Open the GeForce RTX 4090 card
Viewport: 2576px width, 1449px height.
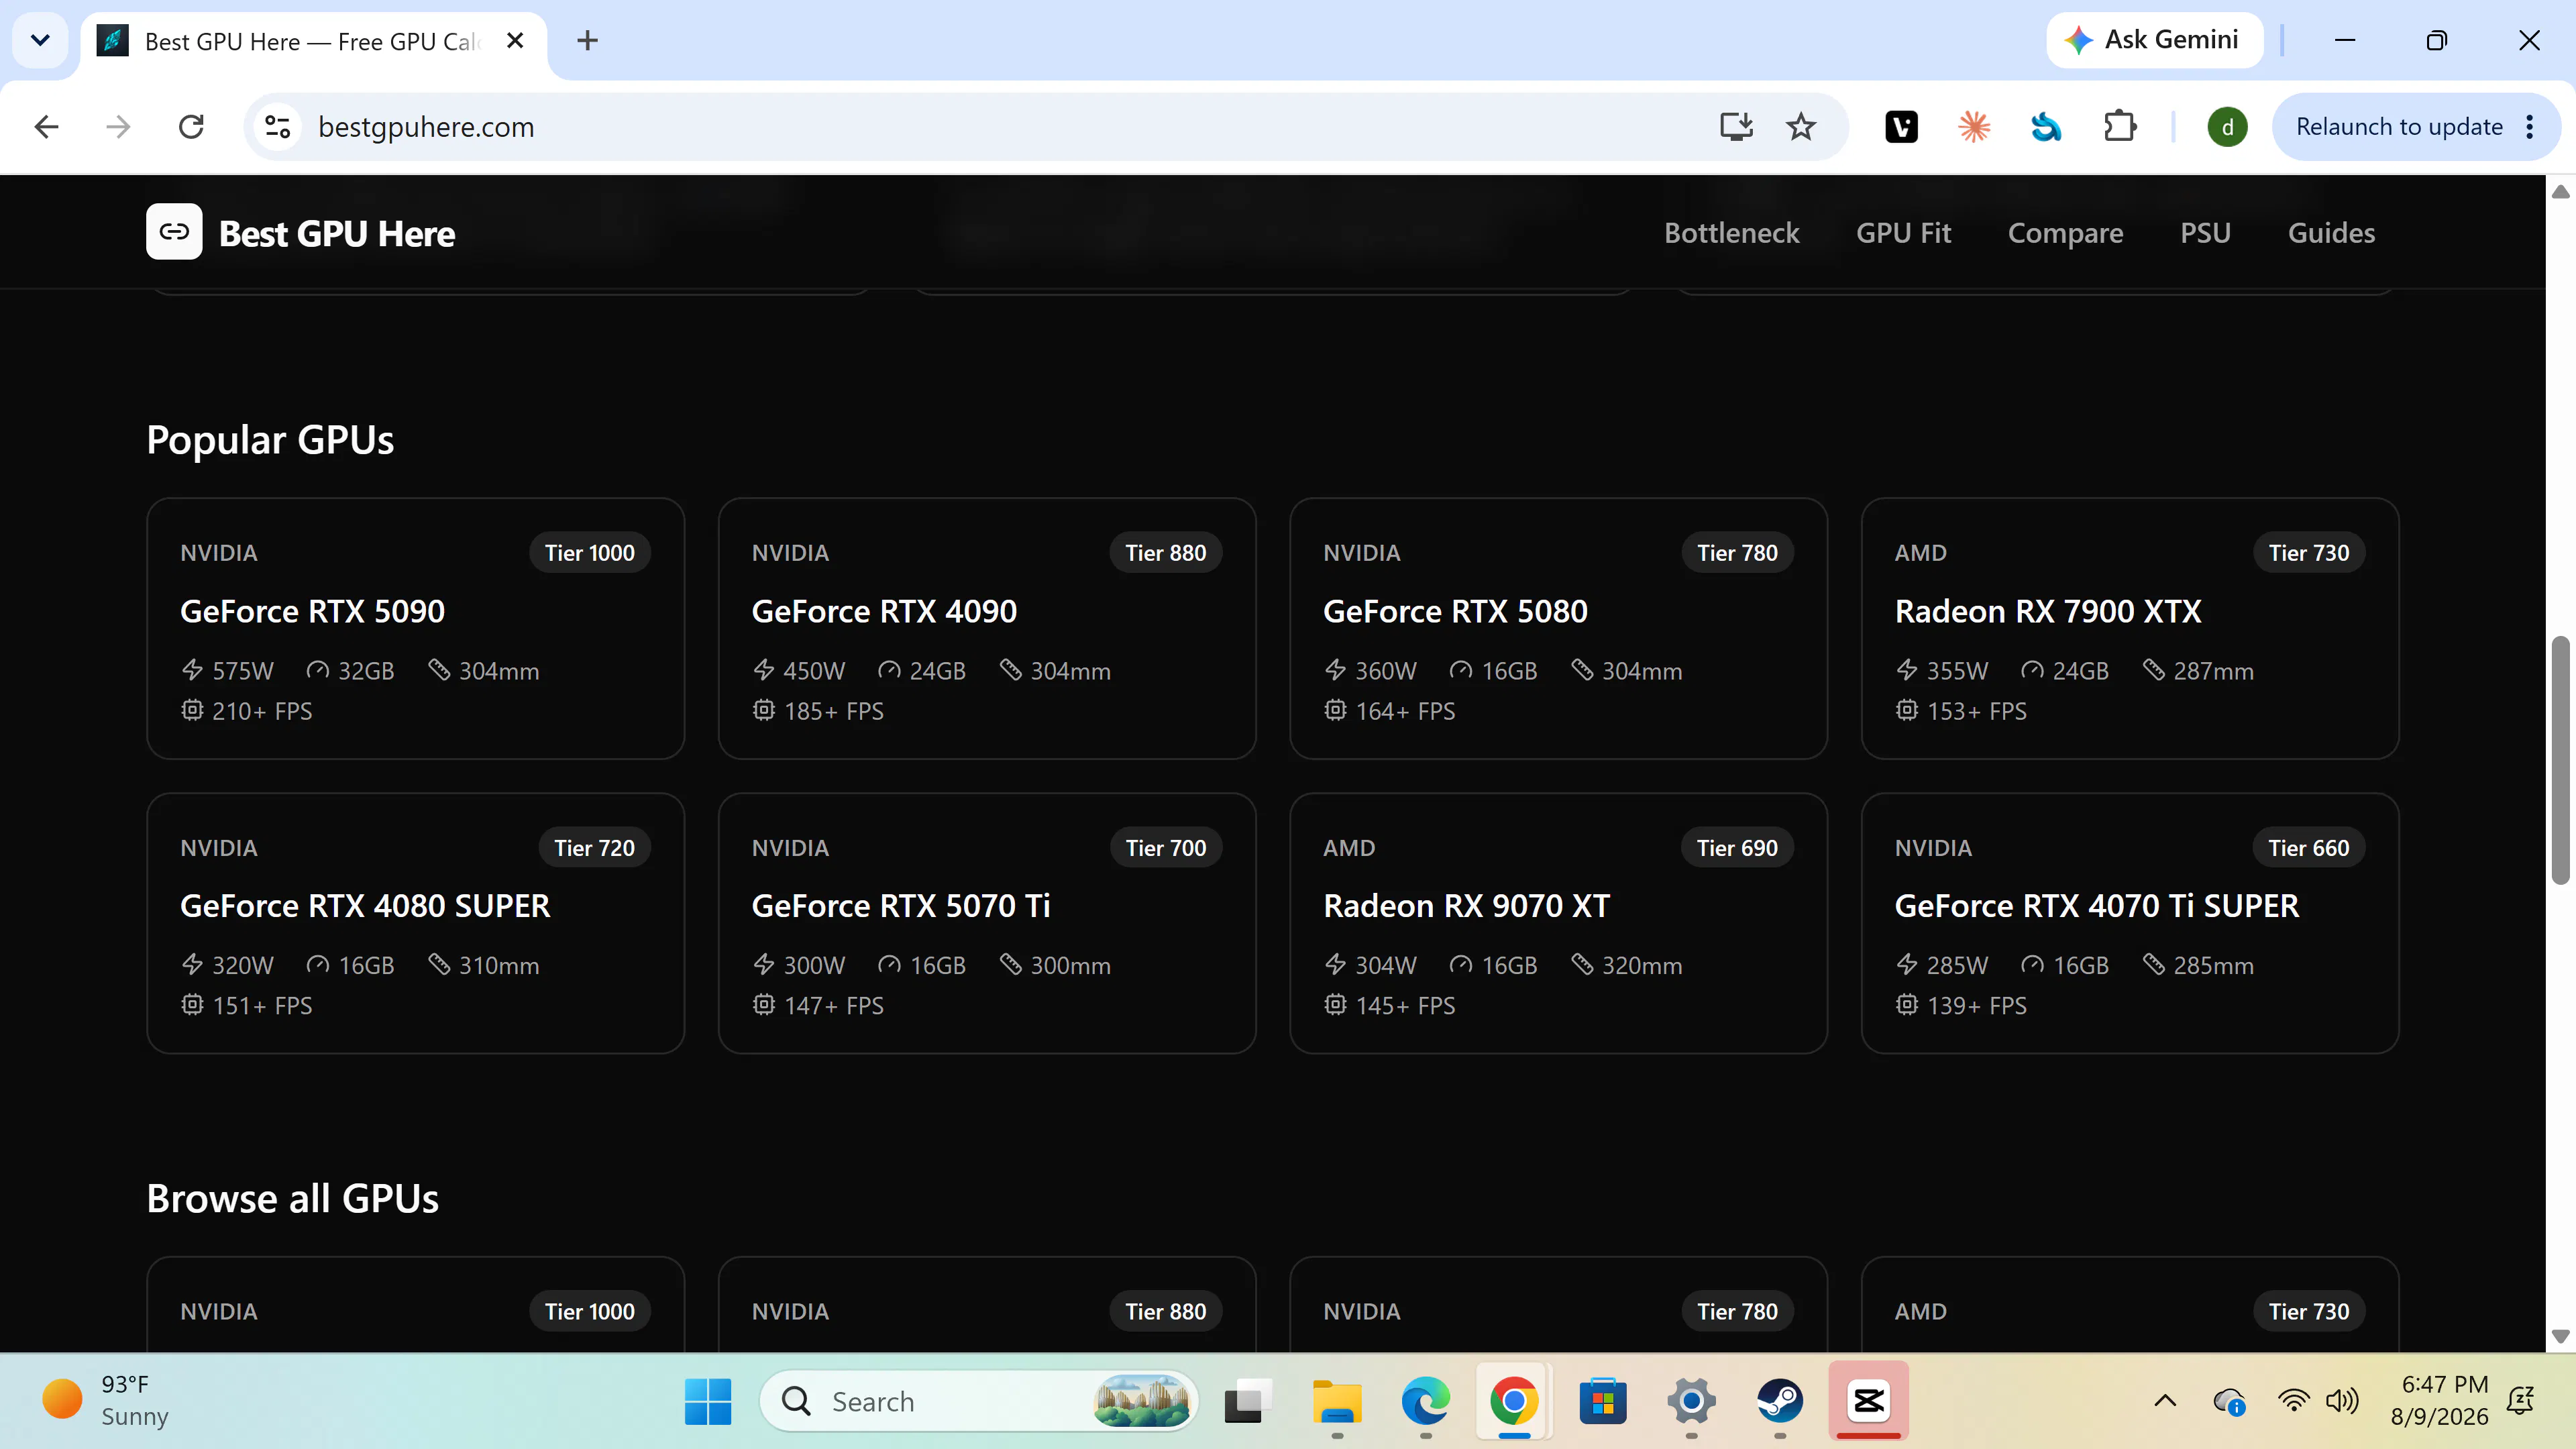coord(987,628)
